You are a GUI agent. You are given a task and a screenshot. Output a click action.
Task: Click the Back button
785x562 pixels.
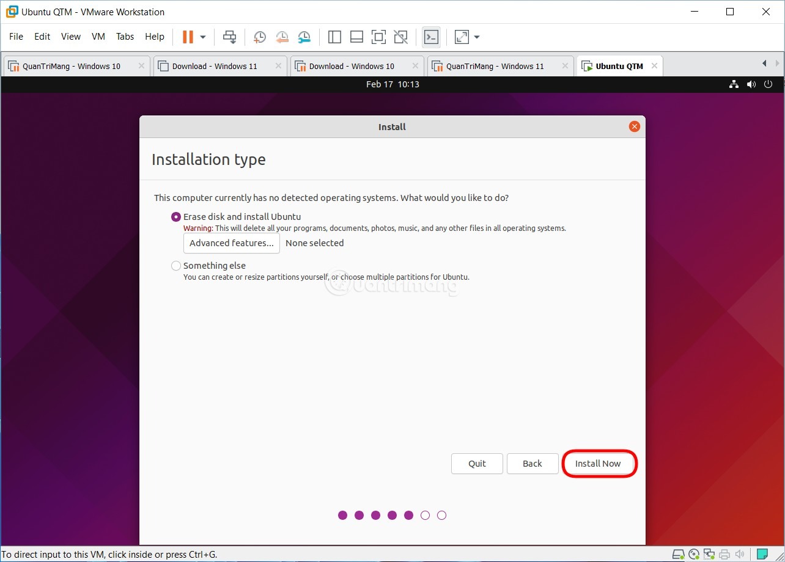click(x=533, y=464)
